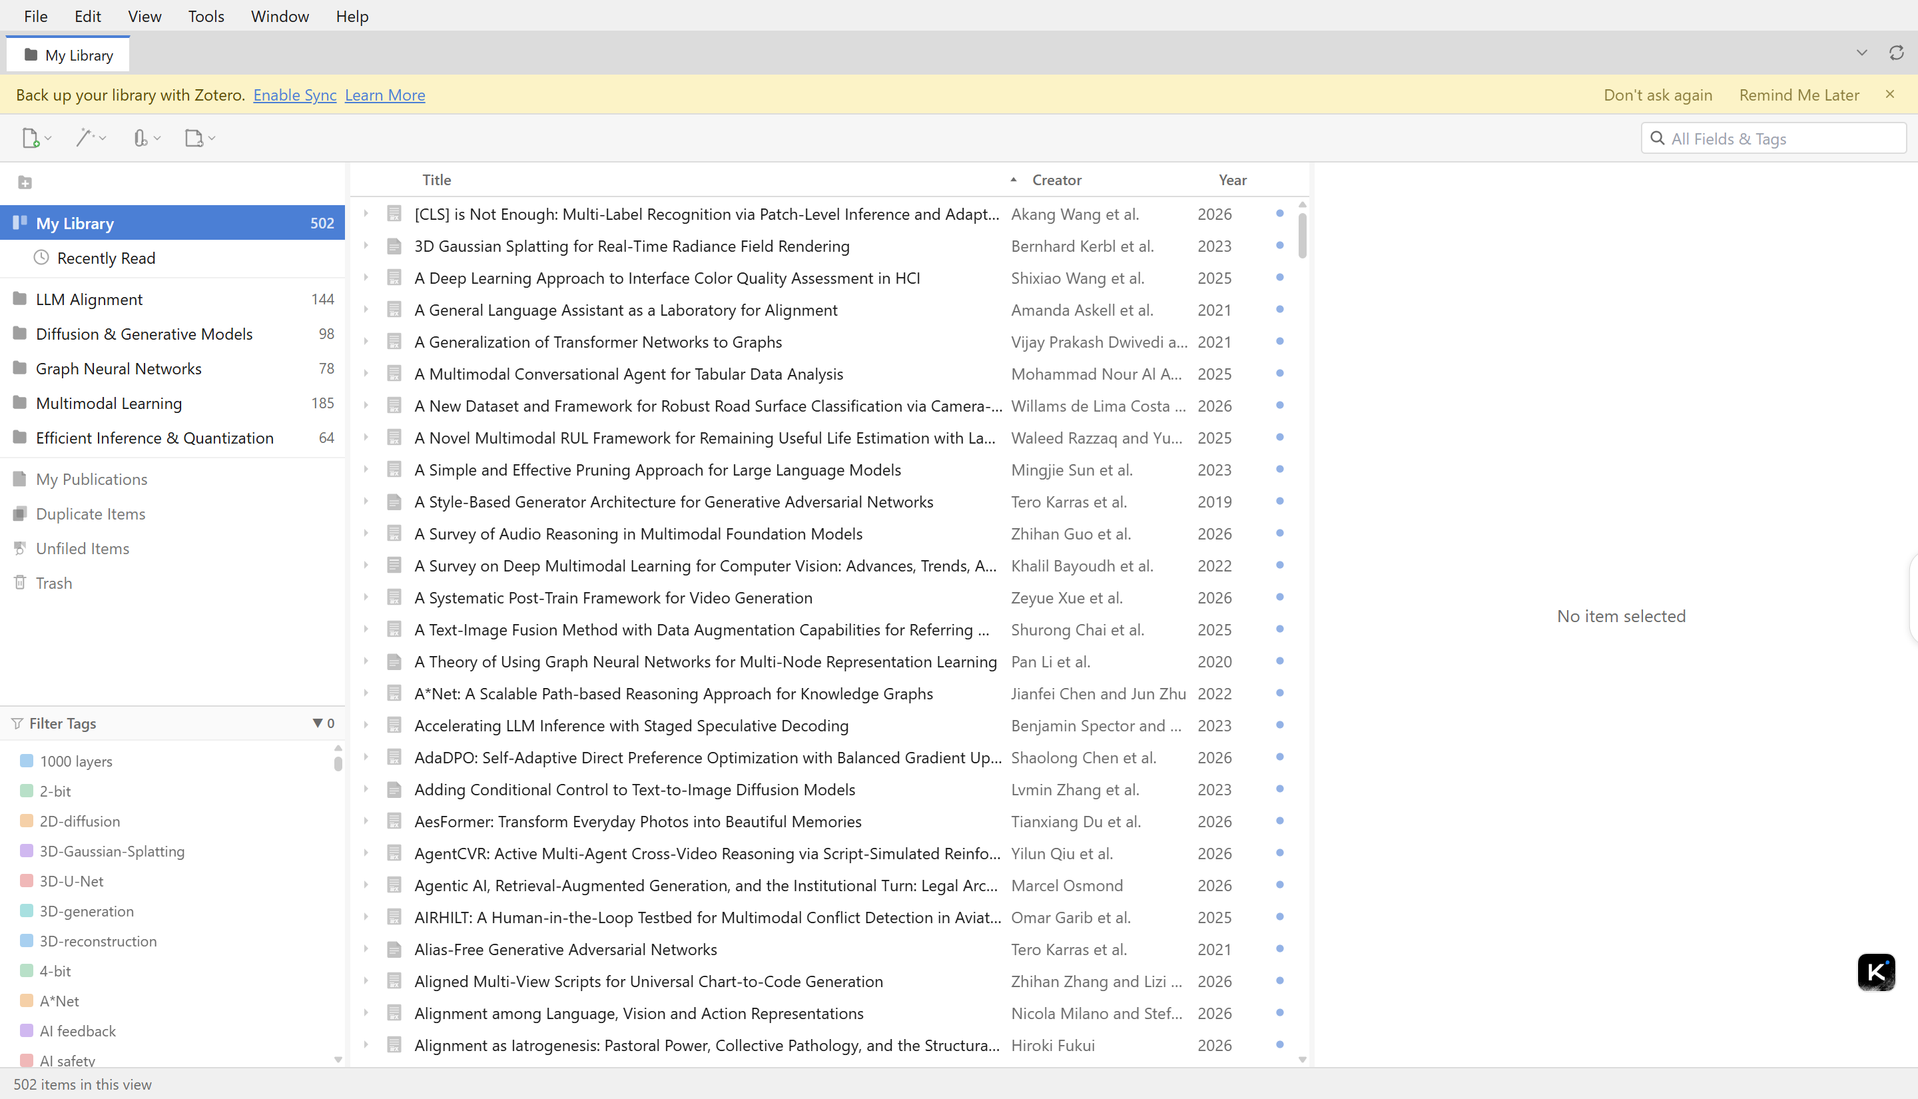
Task: Open the New Item toolbar button
Action: pos(35,138)
